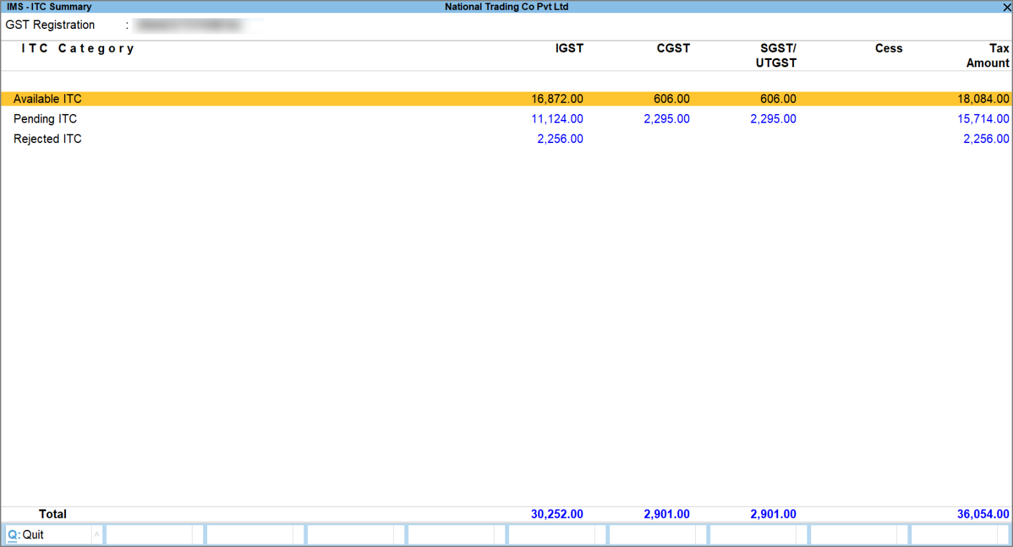This screenshot has height=547, width=1013.
Task: Click the GST Registration field
Action: (x=198, y=25)
